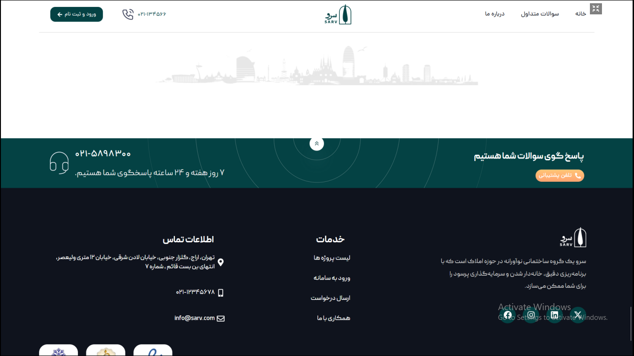Viewport: 634px width, 356px height.
Task: Open the X (Twitter) social icon
Action: tap(578, 315)
